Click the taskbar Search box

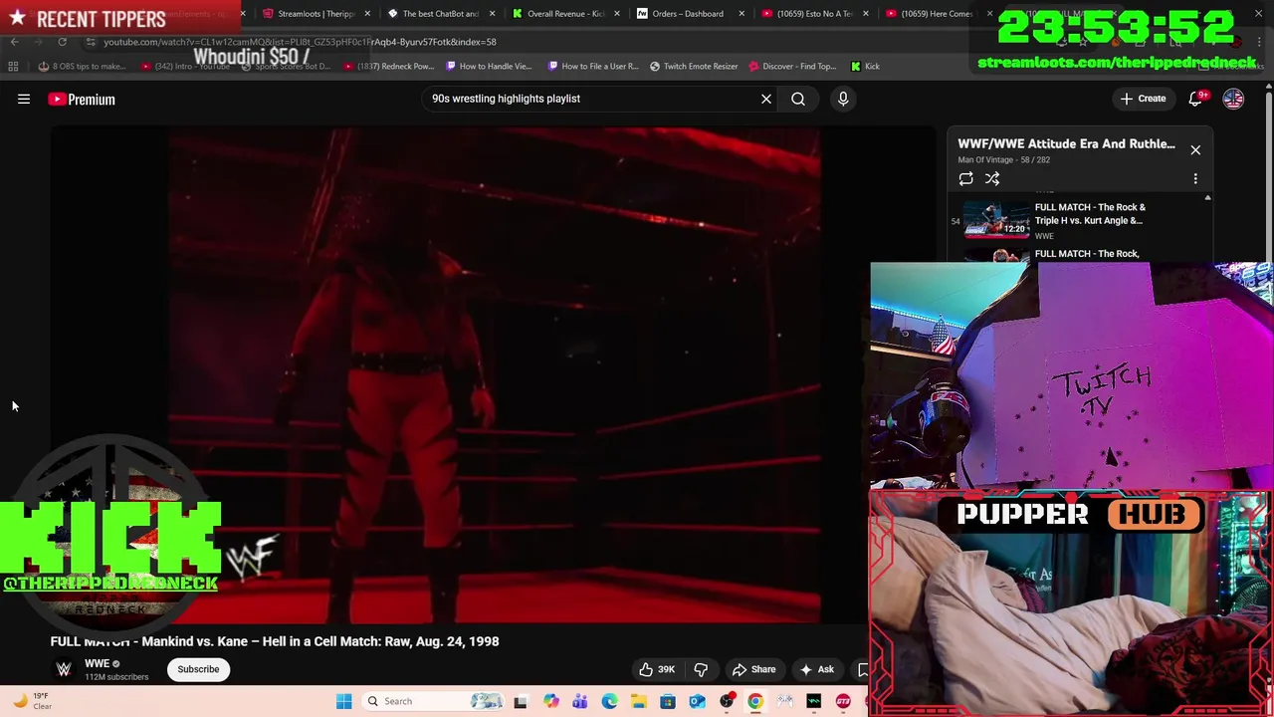point(433,701)
